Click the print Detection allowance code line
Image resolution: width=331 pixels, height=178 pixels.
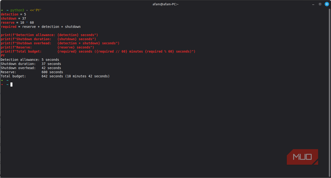(49, 35)
